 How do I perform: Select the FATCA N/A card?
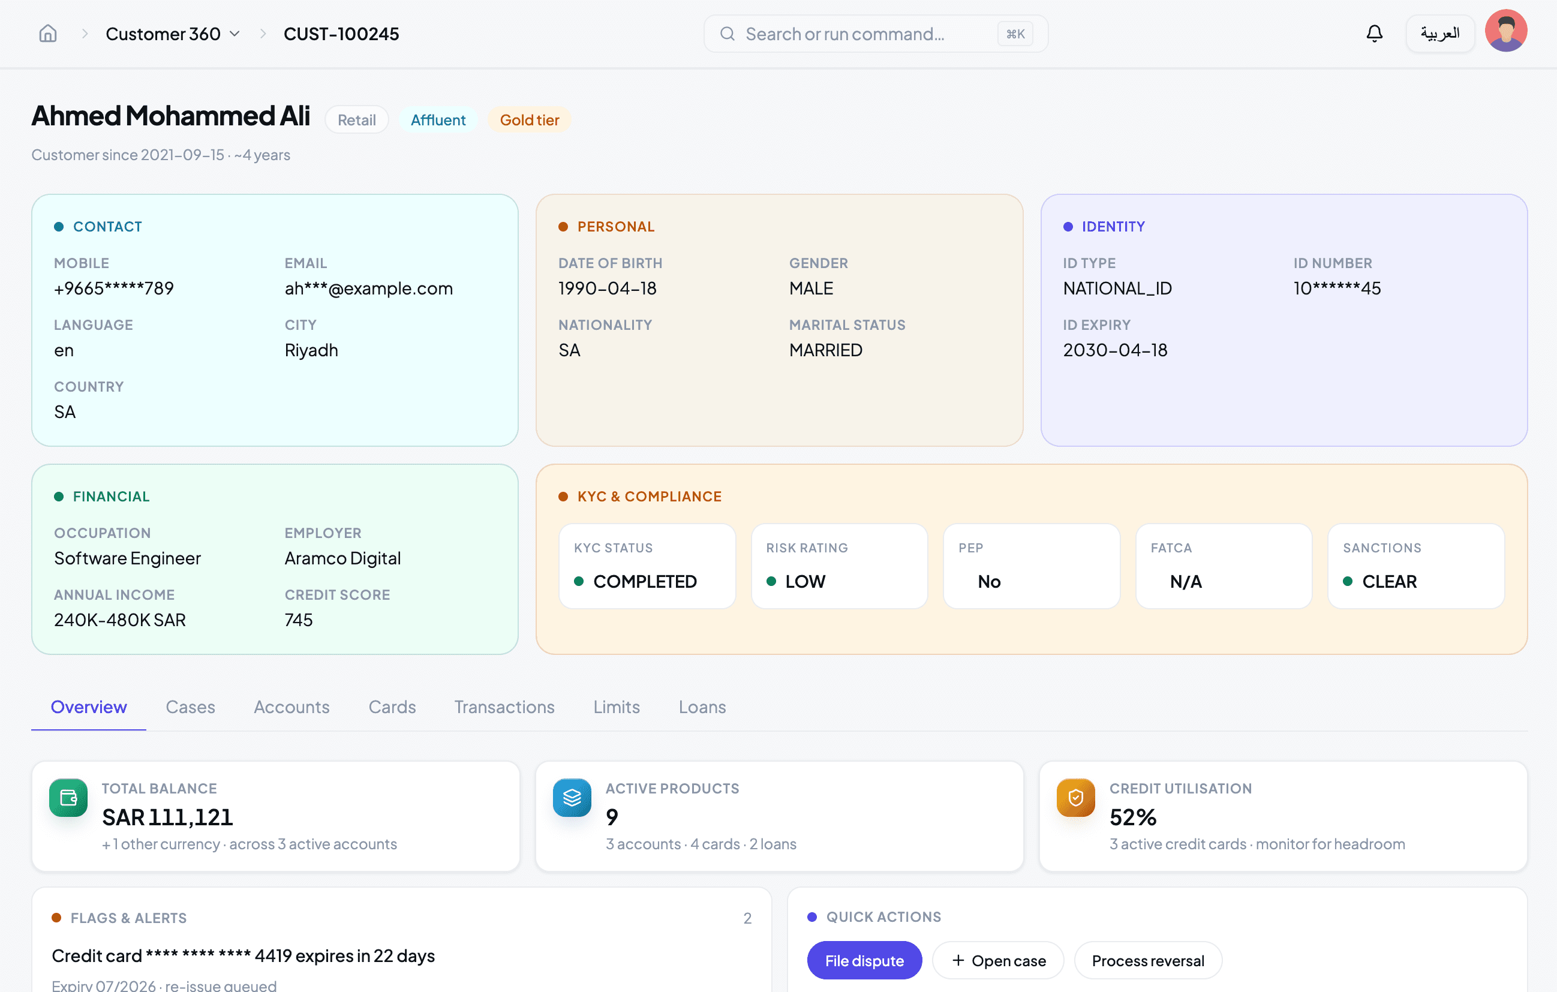[x=1224, y=566]
